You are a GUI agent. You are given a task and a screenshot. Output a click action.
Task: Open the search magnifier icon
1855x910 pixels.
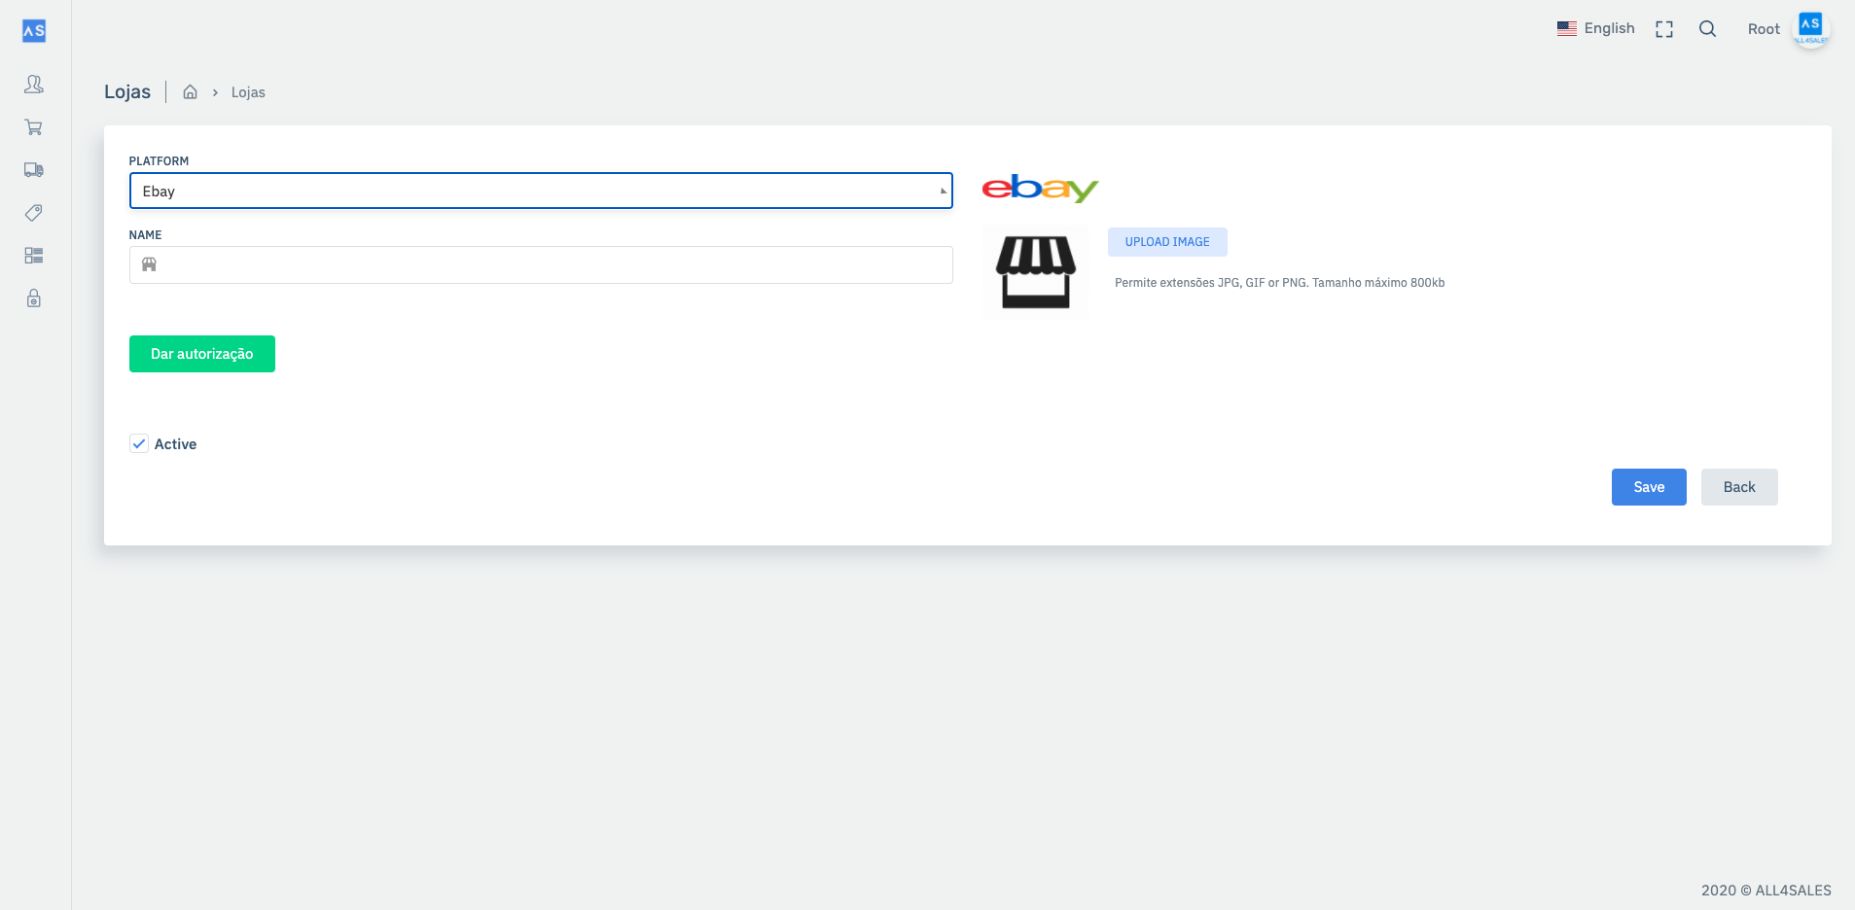tap(1707, 29)
